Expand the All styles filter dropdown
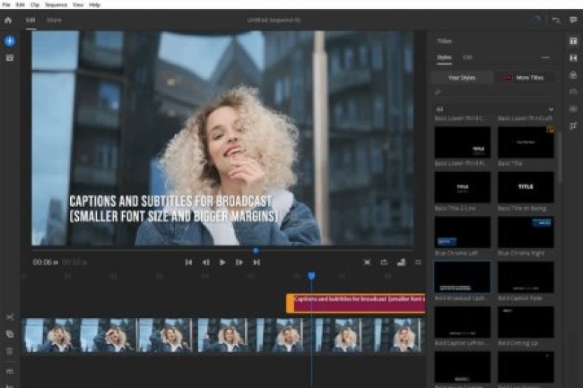This screenshot has width=583, height=388. coord(551,108)
